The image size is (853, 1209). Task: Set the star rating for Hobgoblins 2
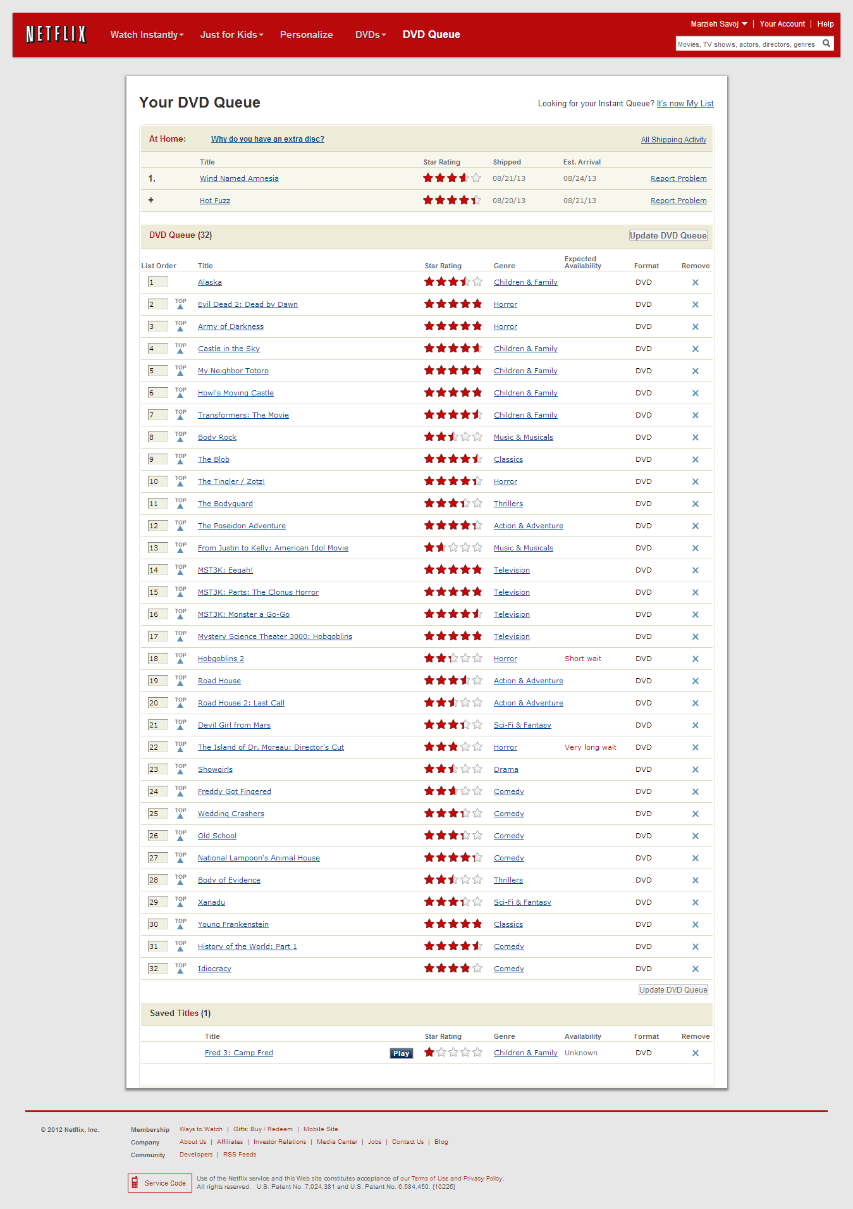tap(453, 659)
